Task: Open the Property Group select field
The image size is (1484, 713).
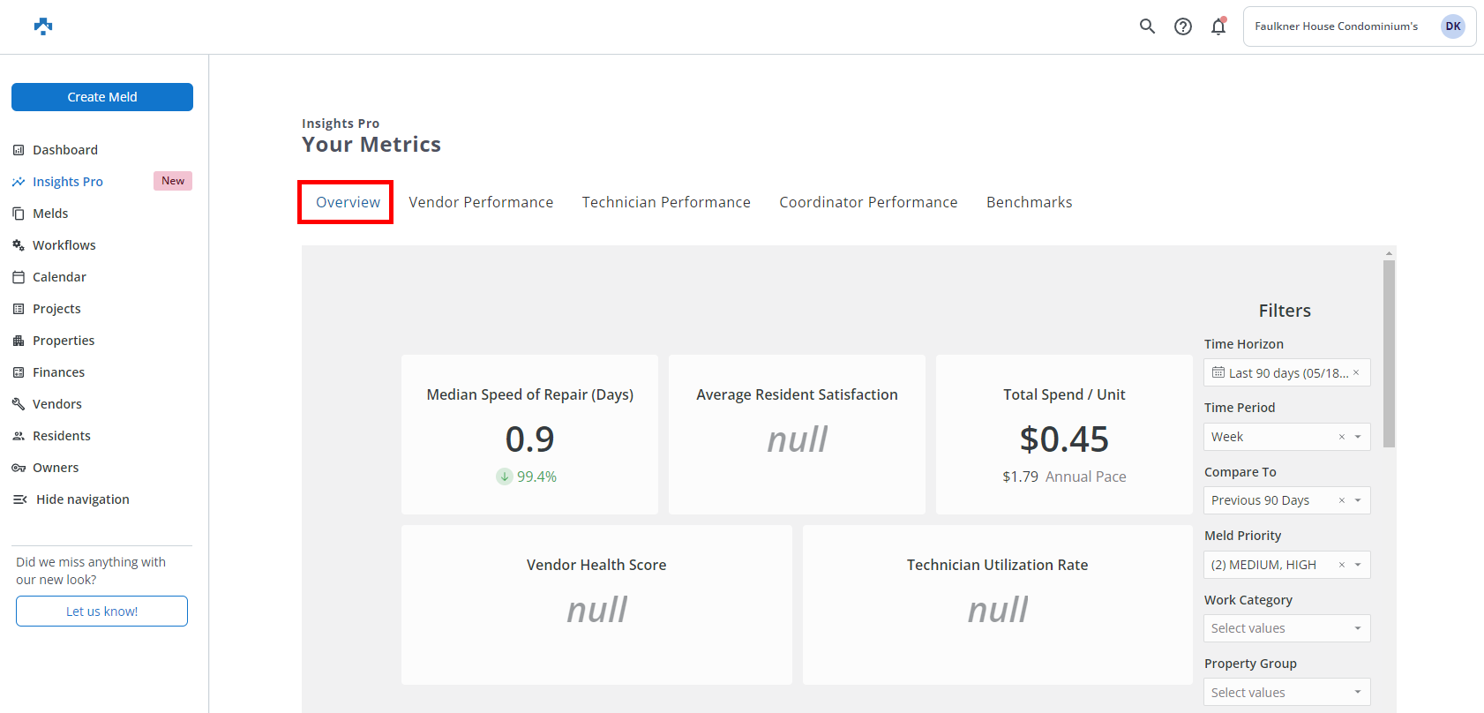Action: click(1286, 693)
